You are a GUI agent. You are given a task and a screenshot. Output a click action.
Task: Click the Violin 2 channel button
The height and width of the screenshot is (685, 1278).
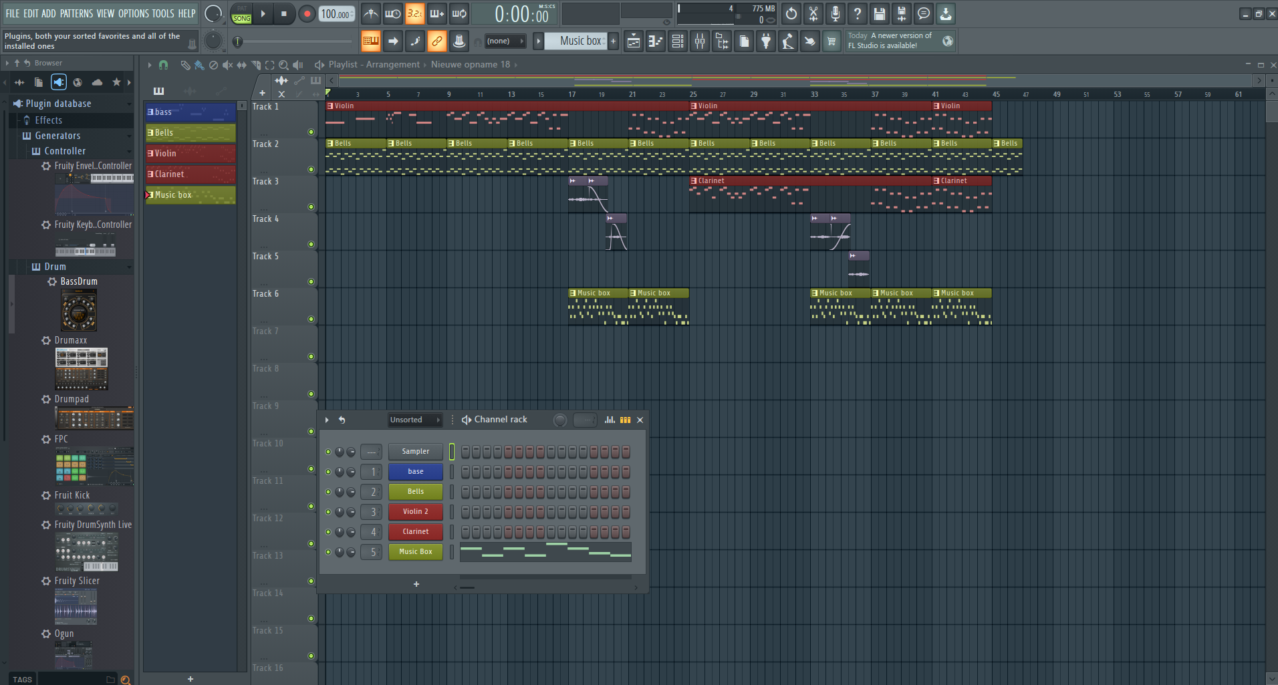click(416, 512)
